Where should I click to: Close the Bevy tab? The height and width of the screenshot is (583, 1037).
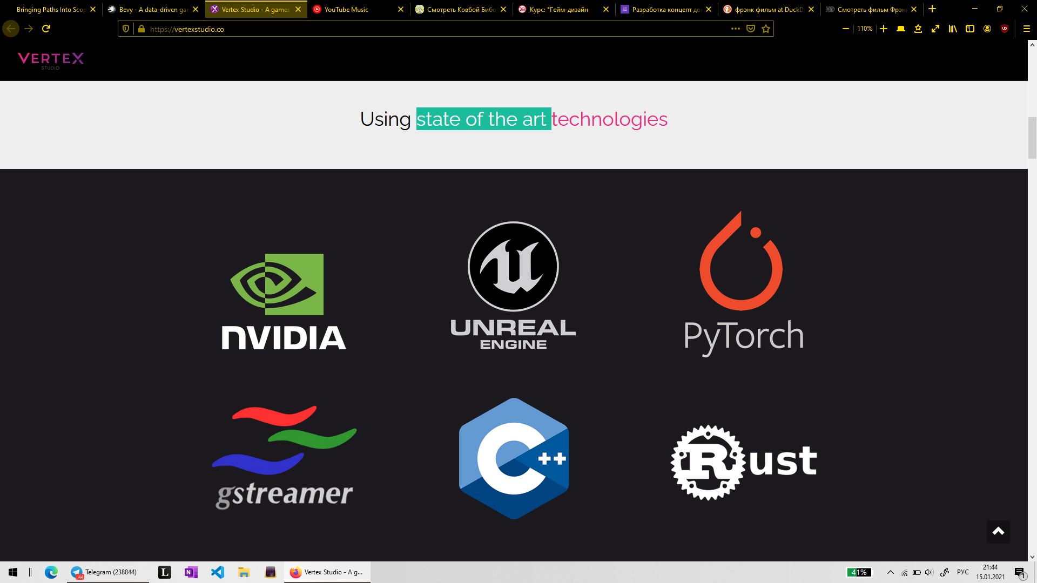196,9
